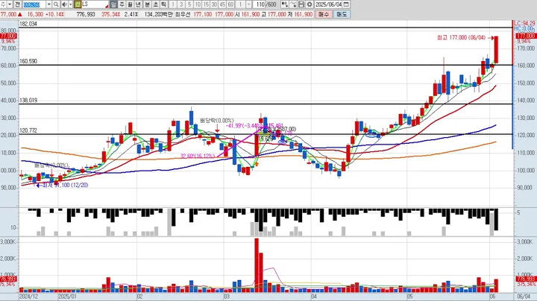
Task: Select the 160,590 horizontal line label
Action: [28, 61]
